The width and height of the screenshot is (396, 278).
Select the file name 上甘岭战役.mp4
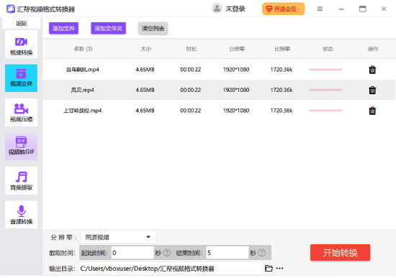(83, 111)
